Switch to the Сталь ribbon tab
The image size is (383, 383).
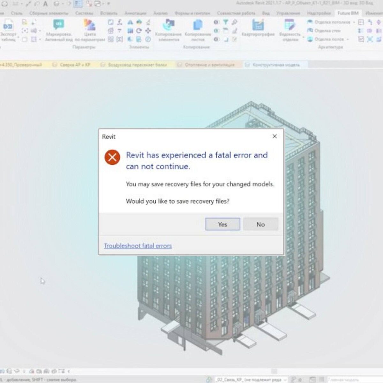(x=17, y=13)
